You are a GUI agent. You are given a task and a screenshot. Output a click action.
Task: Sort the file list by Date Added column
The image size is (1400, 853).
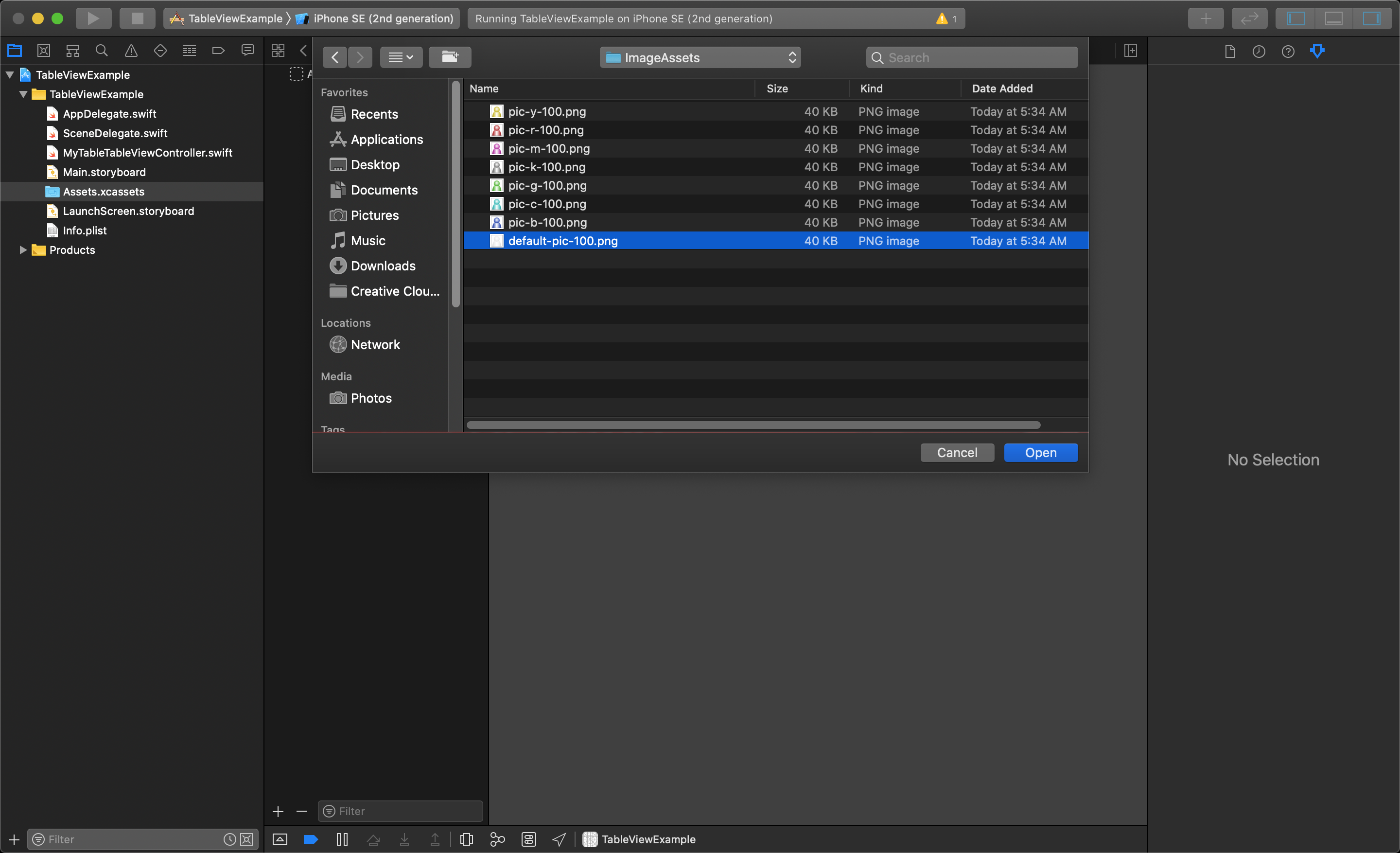click(x=1024, y=89)
